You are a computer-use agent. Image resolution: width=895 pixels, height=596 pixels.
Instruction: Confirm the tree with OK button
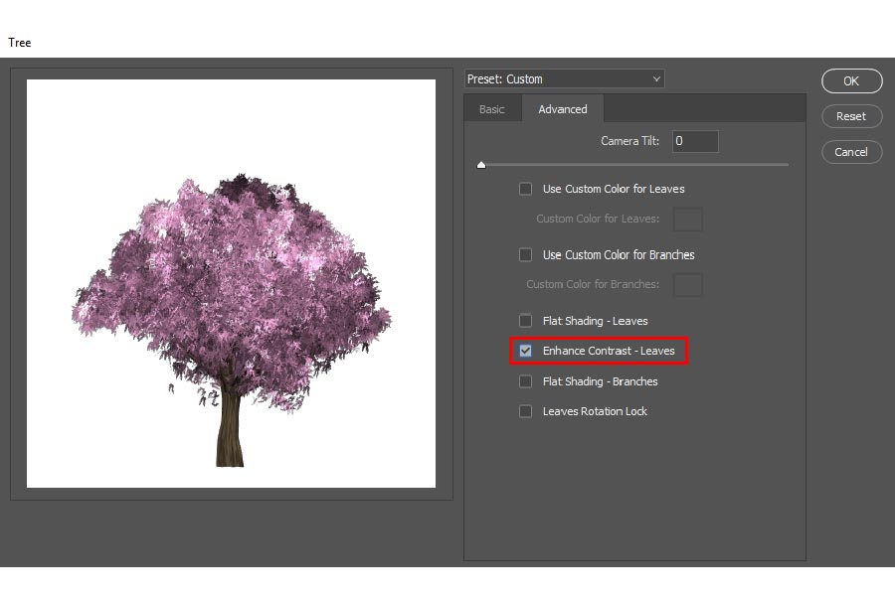pyautogui.click(x=851, y=81)
